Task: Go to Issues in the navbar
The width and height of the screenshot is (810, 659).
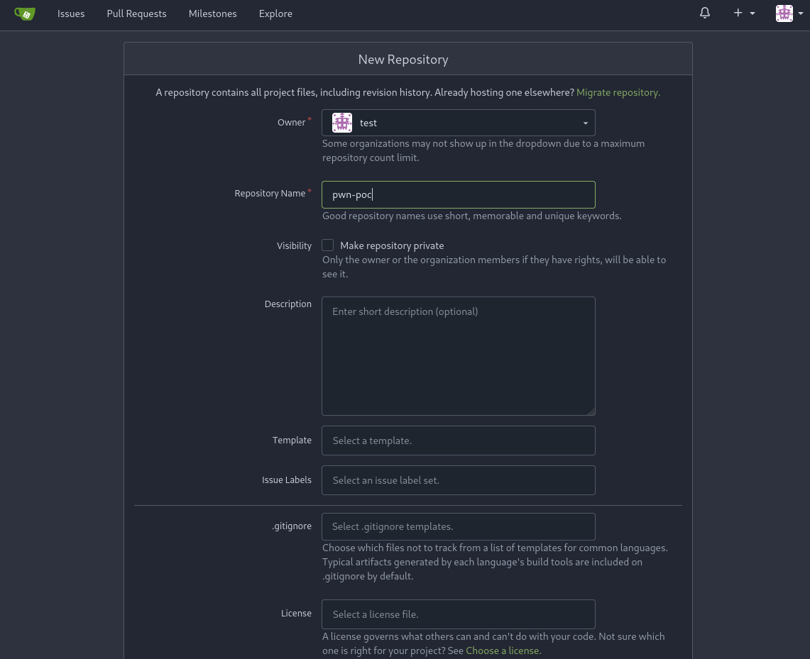Action: (x=71, y=13)
